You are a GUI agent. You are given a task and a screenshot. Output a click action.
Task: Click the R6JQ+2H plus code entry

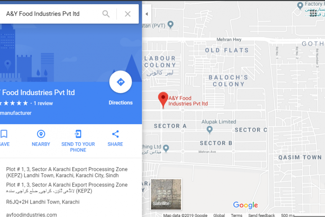click(x=43, y=202)
